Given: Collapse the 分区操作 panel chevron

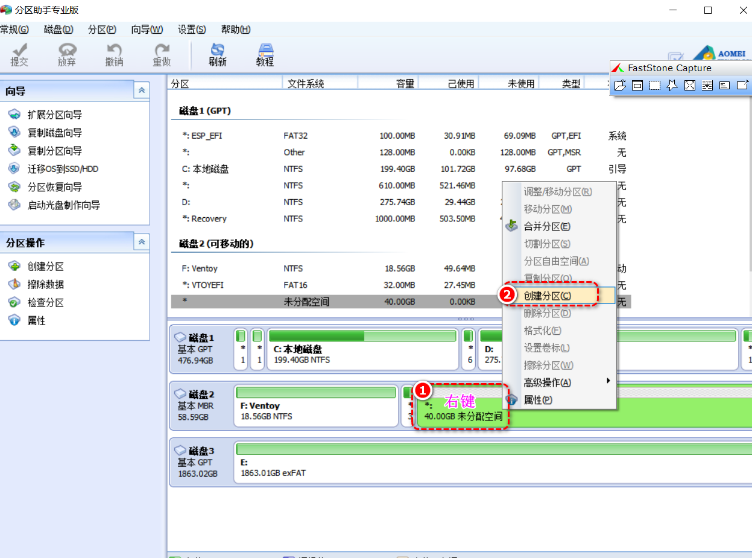Looking at the screenshot, I should pos(142,242).
